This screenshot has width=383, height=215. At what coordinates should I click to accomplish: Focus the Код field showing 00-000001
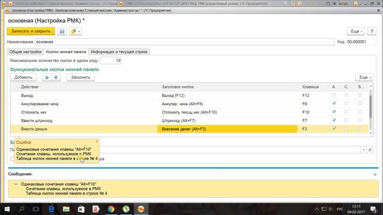point(361,42)
